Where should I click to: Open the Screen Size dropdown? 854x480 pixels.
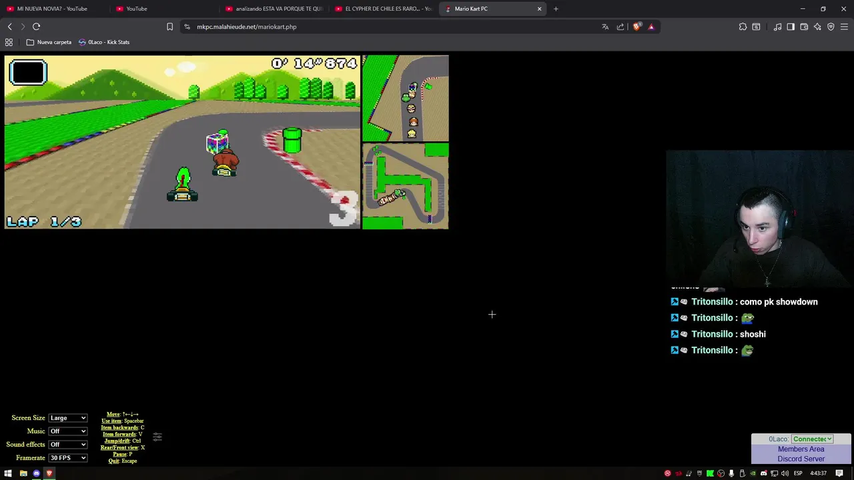pos(67,418)
